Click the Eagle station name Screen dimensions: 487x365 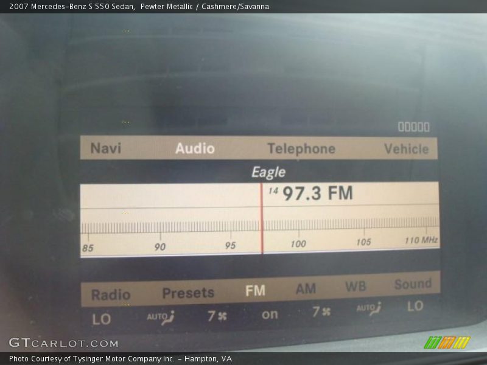268,172
